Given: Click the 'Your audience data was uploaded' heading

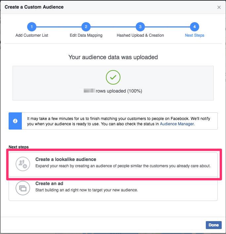Looking at the screenshot, I should pyautogui.click(x=113, y=57).
